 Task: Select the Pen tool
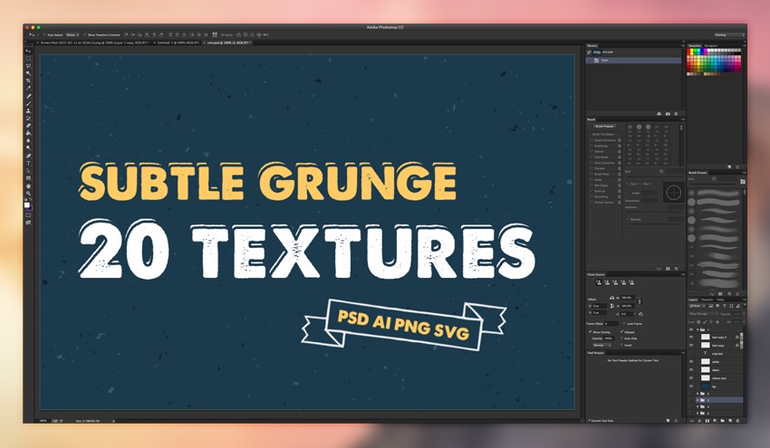coord(28,156)
